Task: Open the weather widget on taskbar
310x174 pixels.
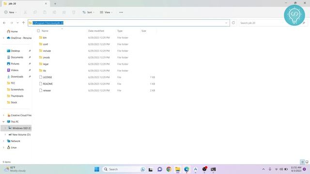Action: (15, 169)
